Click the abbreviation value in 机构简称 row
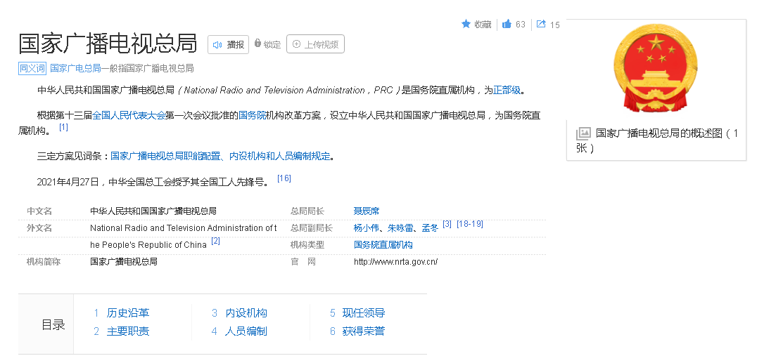Viewport: 757px width, 363px height. pyautogui.click(x=124, y=262)
